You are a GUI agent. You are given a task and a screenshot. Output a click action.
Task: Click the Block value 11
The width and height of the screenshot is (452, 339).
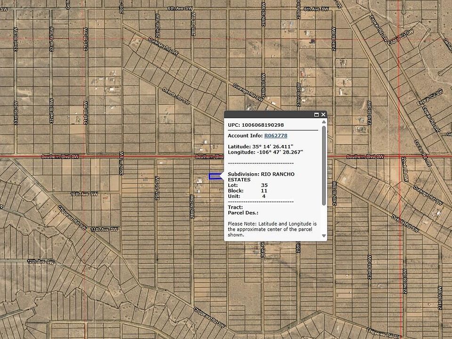264,191
